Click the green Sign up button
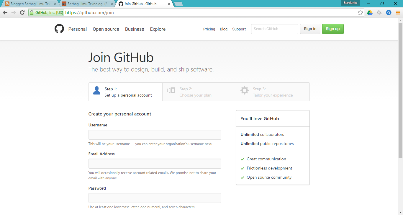403x215 pixels. point(333,29)
